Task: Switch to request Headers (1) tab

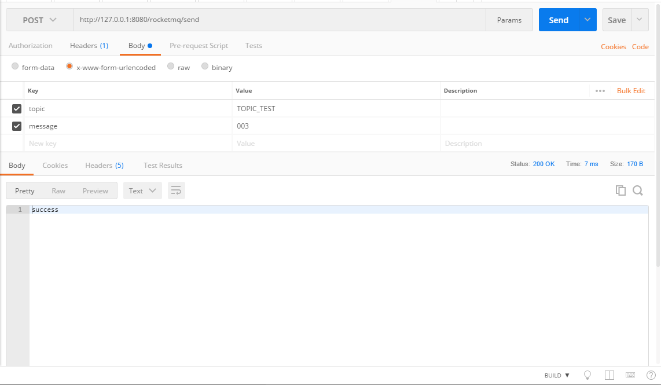Action: tap(89, 46)
